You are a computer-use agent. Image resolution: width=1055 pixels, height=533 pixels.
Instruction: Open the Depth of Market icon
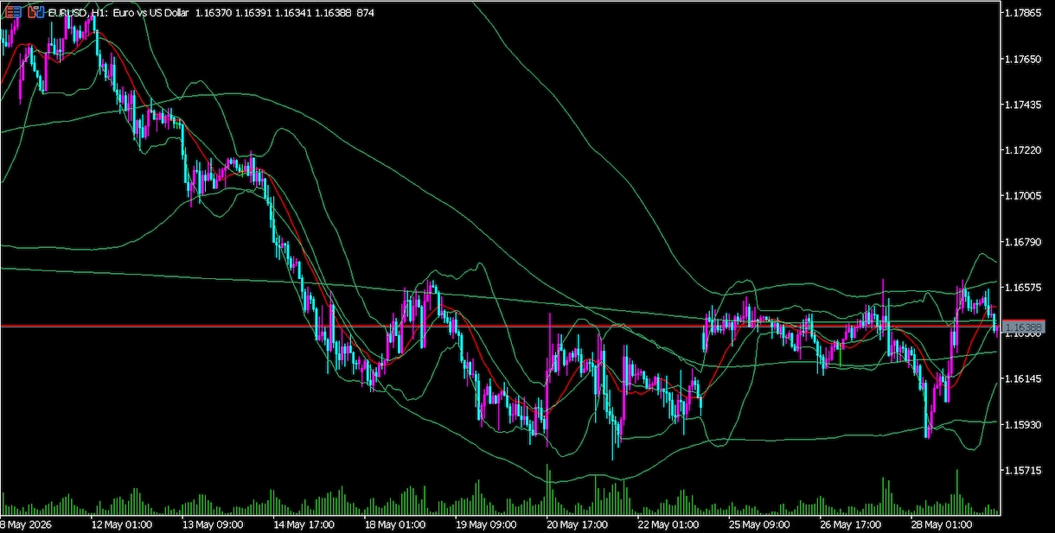pos(36,14)
